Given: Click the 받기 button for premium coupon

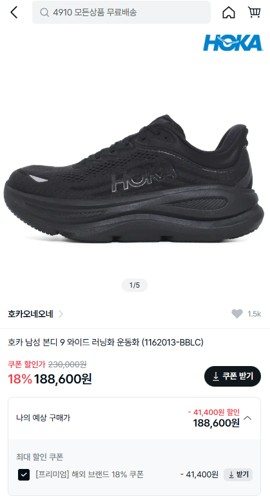Looking at the screenshot, I should [238, 475].
